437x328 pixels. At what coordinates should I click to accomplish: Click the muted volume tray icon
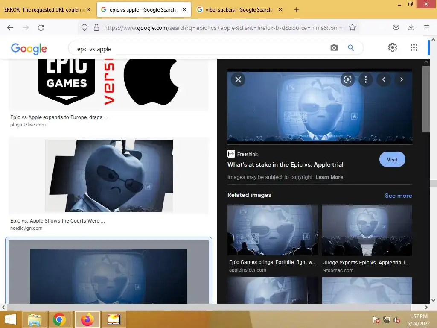click(396, 320)
